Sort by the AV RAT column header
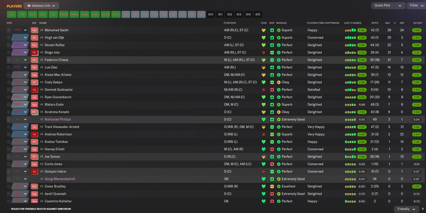This screenshot has height=213, width=426. pyautogui.click(x=418, y=23)
